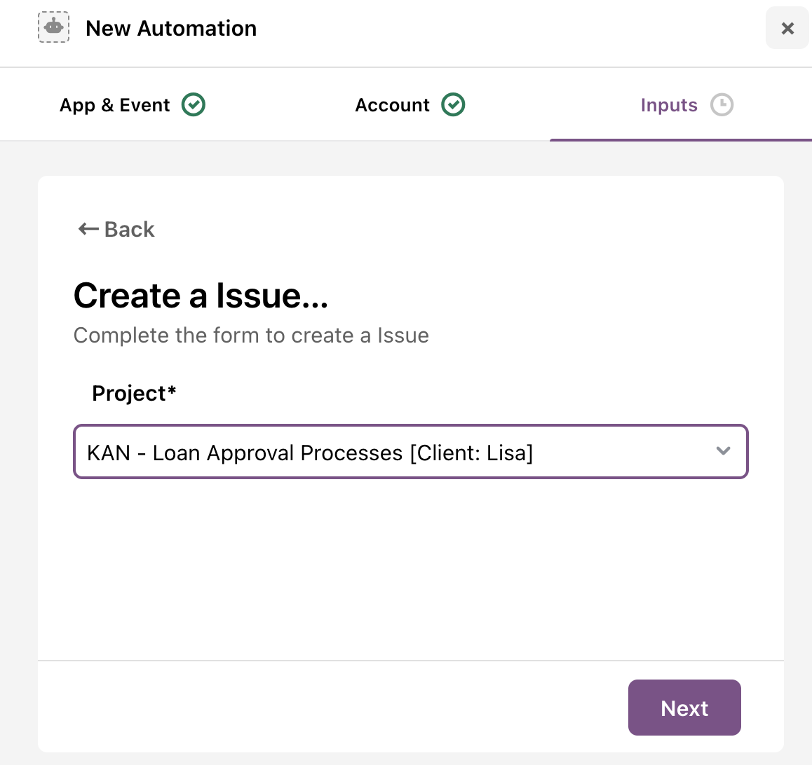This screenshot has height=765, width=812.
Task: Switch to the App & Event step
Action: pos(115,105)
